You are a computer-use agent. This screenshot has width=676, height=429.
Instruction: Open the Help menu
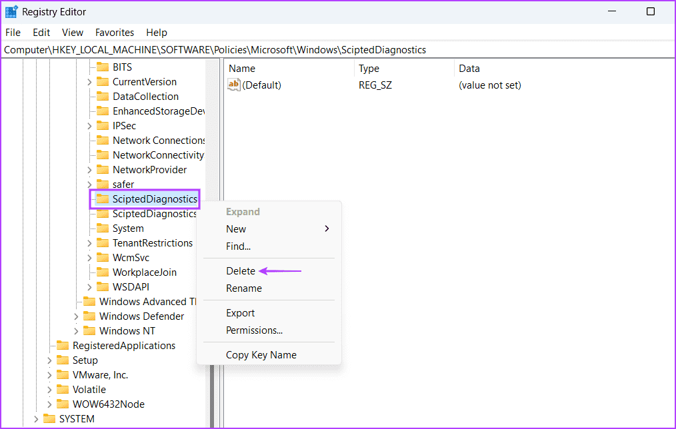(x=157, y=32)
